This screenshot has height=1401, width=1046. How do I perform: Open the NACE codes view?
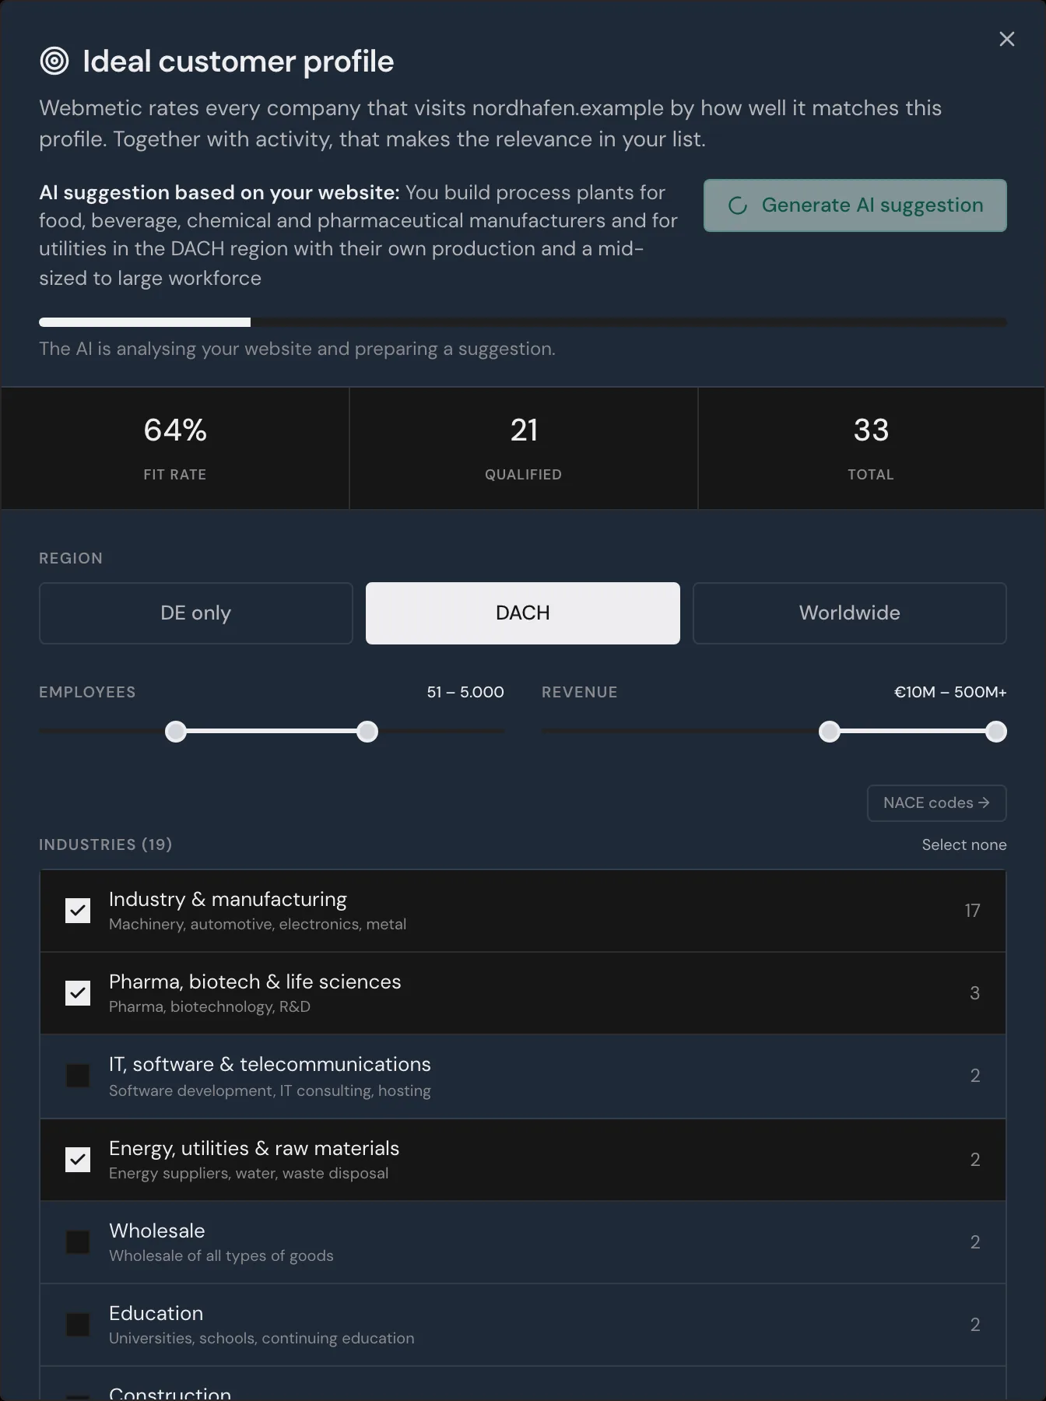point(937,803)
